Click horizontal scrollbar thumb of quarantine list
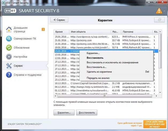168x131 pixels. 105,96
